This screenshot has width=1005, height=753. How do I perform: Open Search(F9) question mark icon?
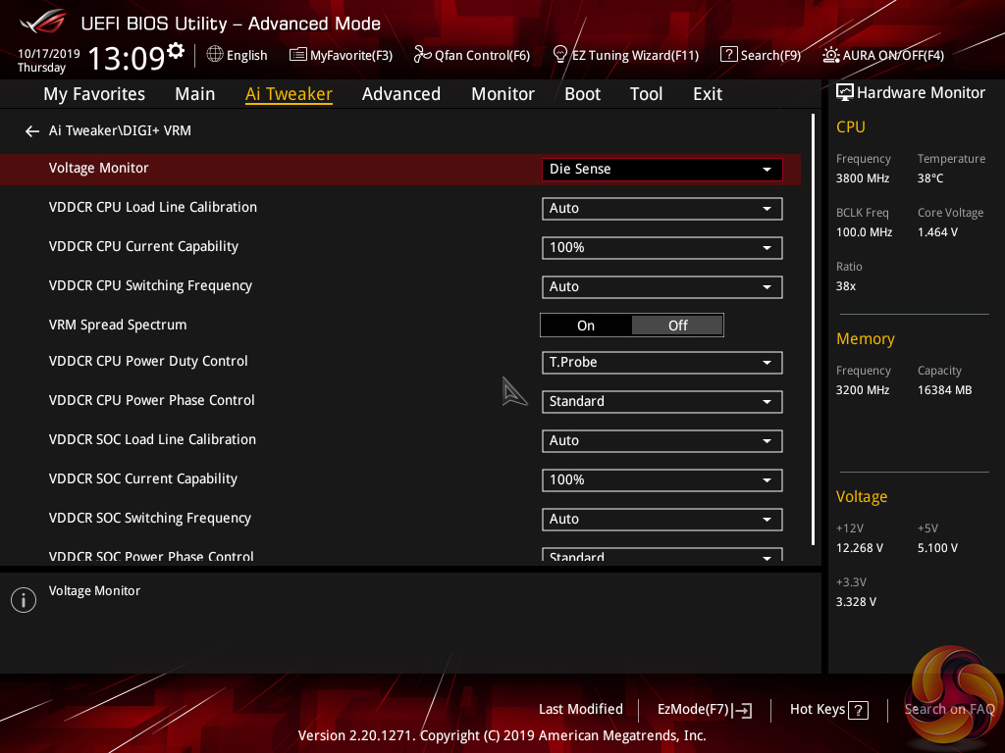pyautogui.click(x=728, y=55)
